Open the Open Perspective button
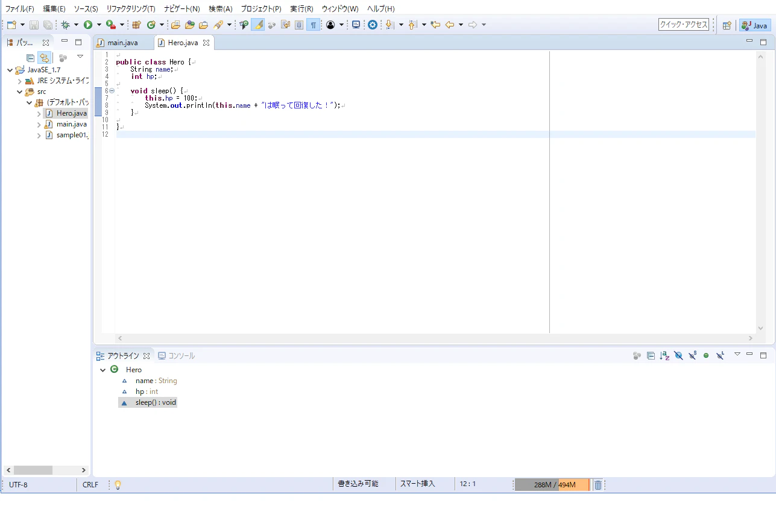 pyautogui.click(x=727, y=25)
